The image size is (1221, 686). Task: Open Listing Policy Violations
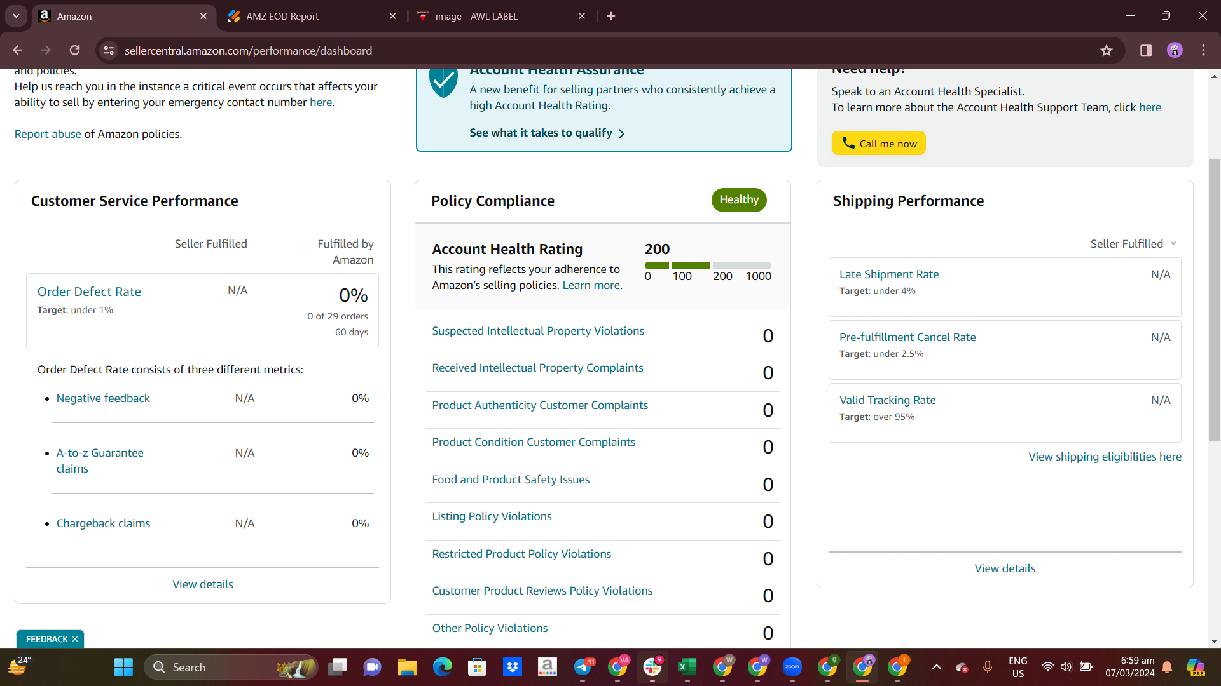tap(492, 516)
